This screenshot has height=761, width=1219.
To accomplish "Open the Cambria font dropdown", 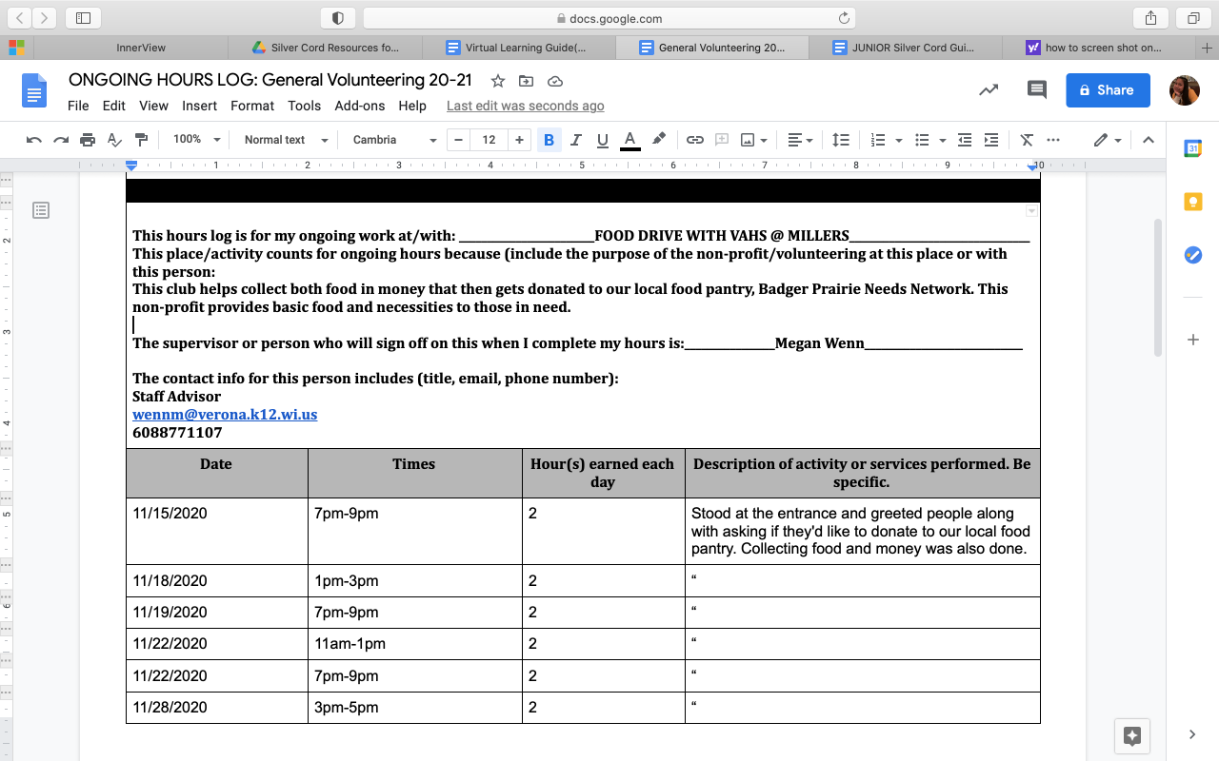I will click(394, 140).
